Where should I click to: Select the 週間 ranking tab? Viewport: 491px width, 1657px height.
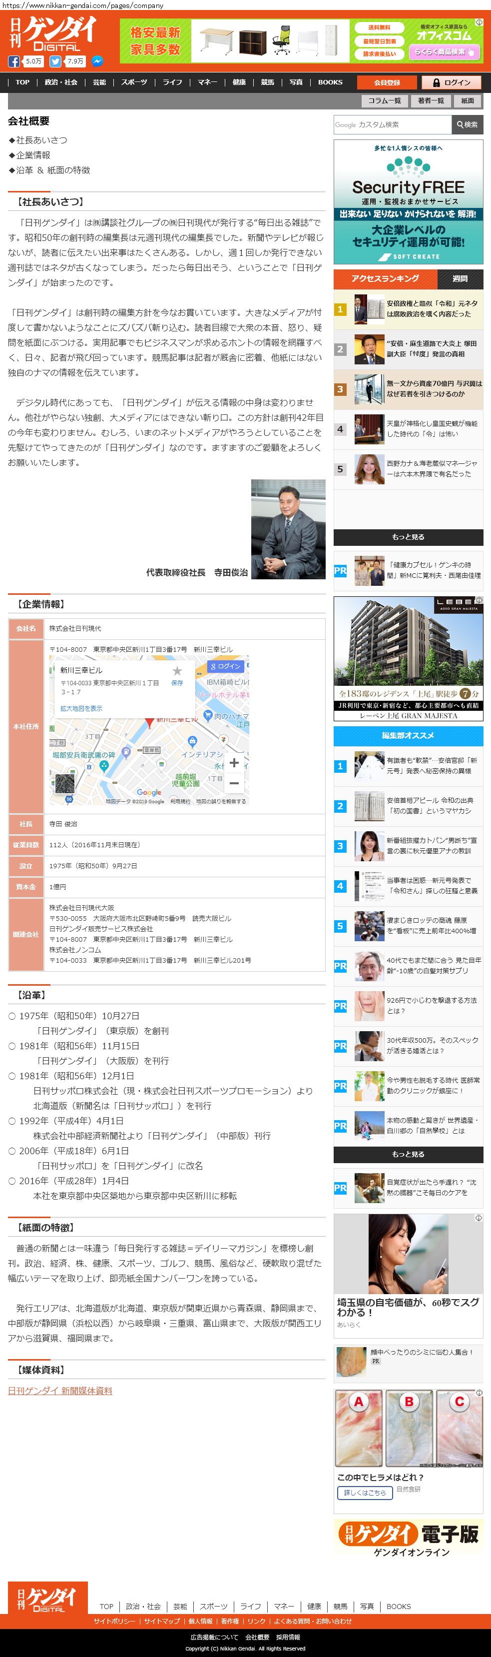[x=460, y=278]
